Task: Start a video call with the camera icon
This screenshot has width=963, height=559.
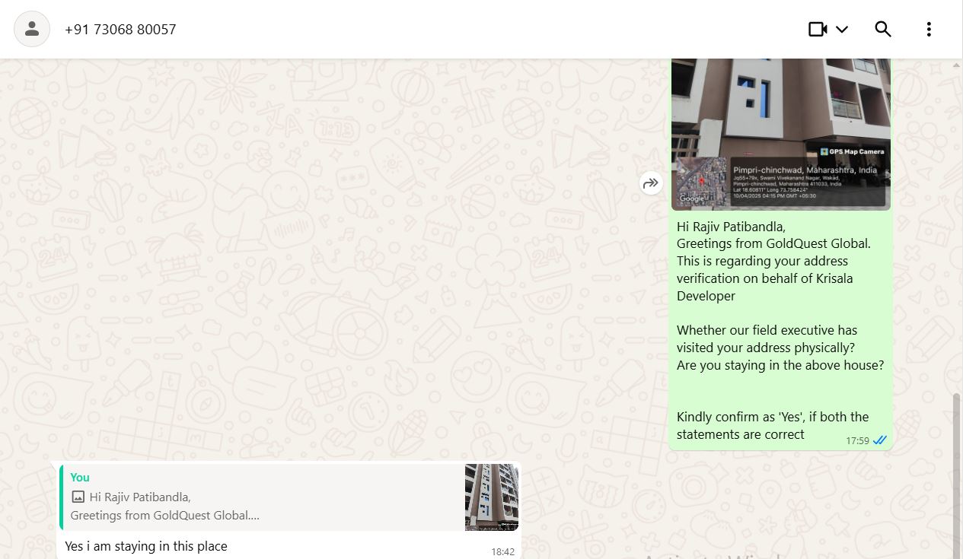Action: point(818,29)
